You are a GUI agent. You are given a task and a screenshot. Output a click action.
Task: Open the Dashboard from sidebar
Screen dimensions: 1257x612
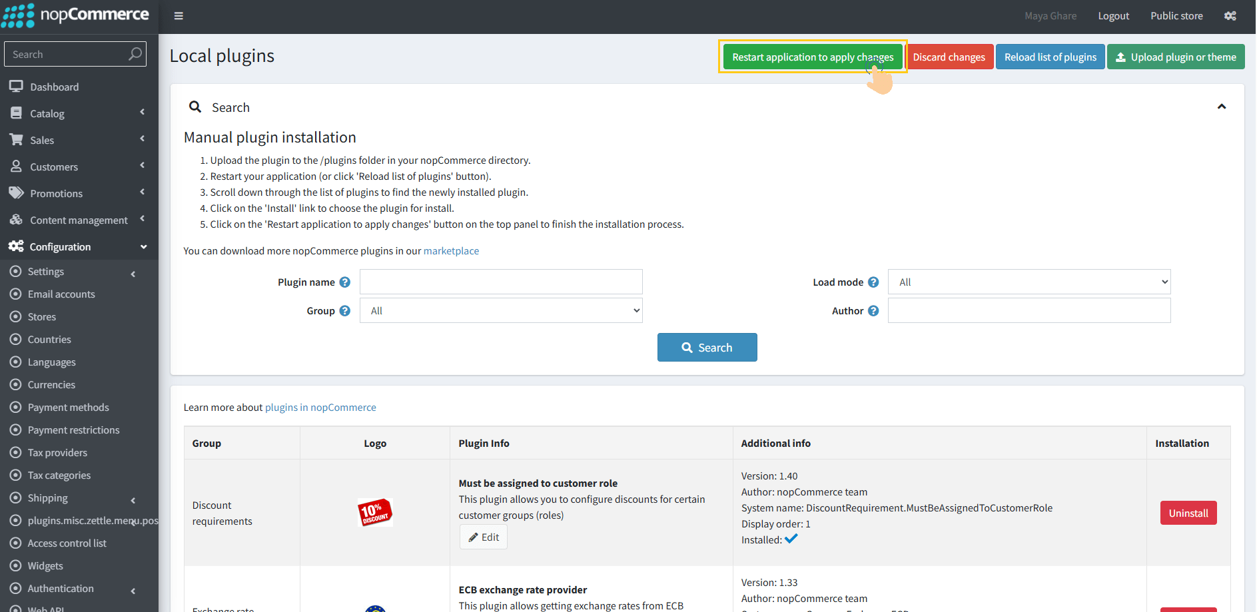[x=54, y=87]
